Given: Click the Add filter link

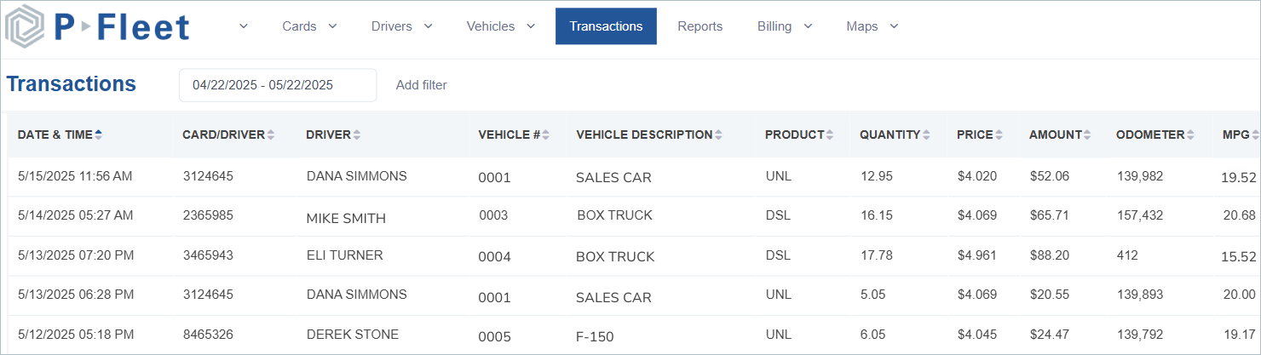Looking at the screenshot, I should click(421, 85).
